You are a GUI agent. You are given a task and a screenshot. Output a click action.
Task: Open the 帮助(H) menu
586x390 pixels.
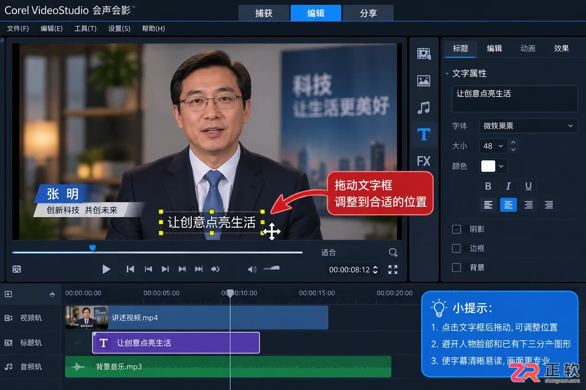coord(153,28)
